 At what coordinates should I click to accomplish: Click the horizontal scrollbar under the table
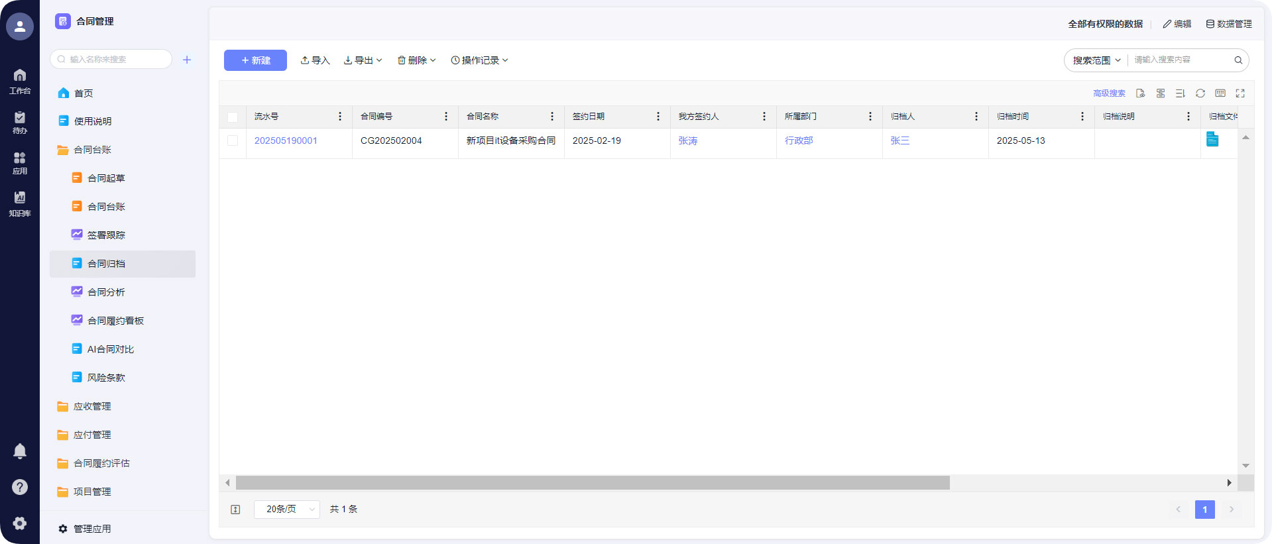click(x=592, y=483)
